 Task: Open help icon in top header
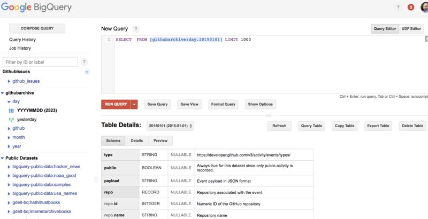[398, 7]
